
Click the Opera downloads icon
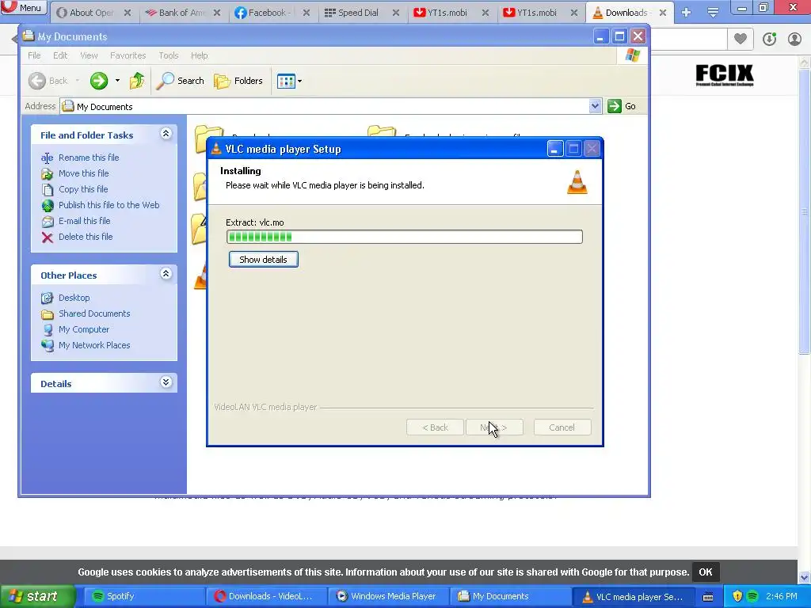pyautogui.click(x=769, y=40)
